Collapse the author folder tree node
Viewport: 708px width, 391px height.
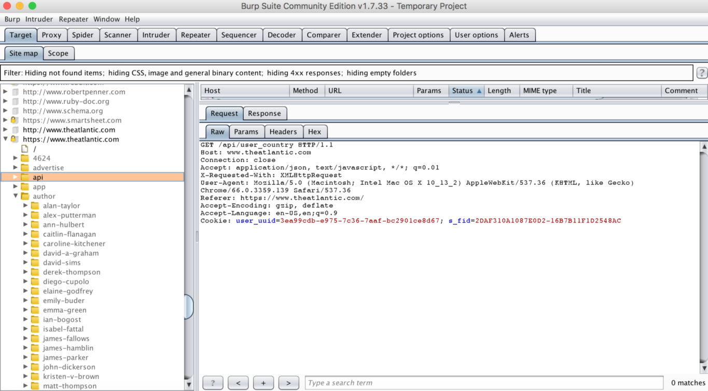(x=16, y=196)
